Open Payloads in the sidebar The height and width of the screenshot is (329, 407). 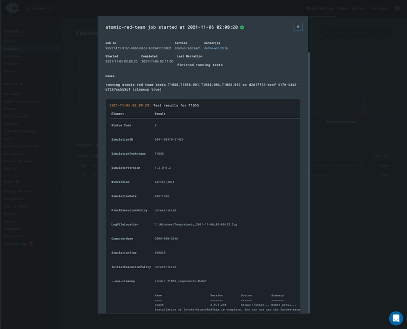click(x=11, y=124)
